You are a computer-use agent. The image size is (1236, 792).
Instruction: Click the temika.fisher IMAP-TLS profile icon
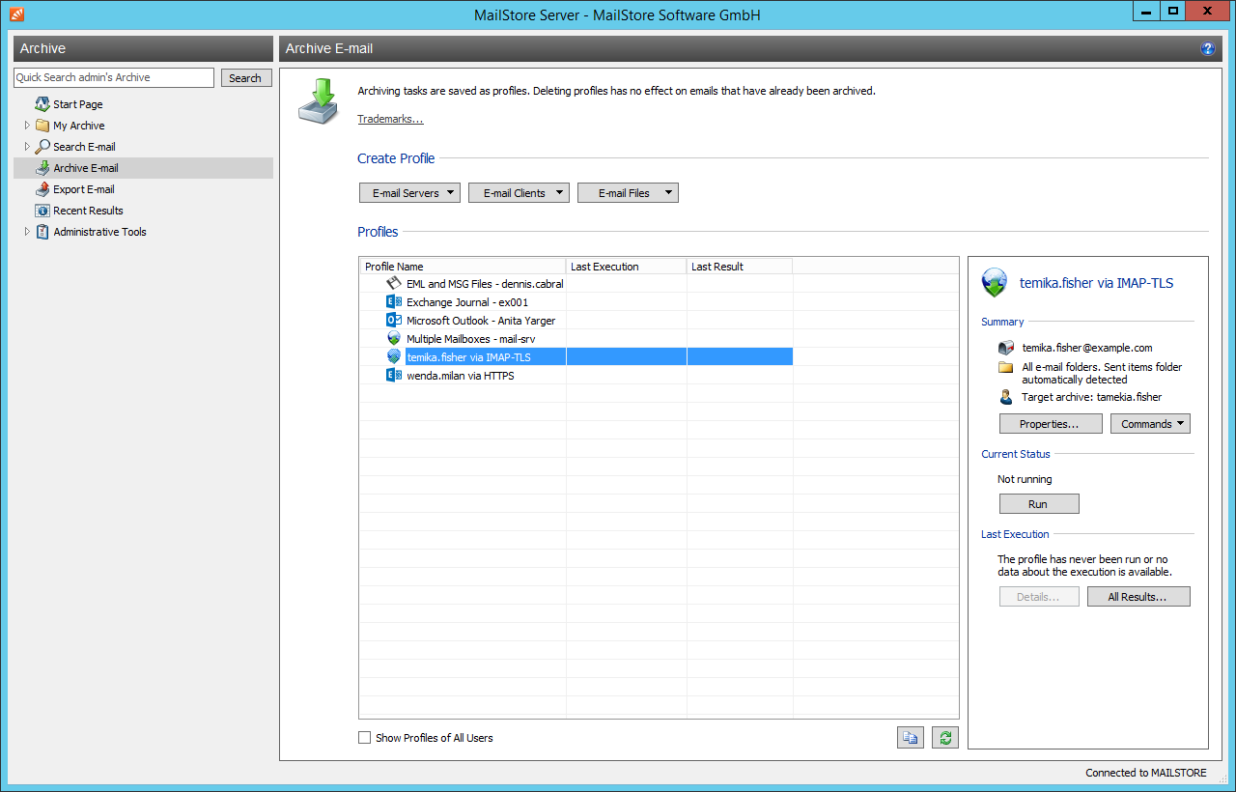(x=394, y=357)
